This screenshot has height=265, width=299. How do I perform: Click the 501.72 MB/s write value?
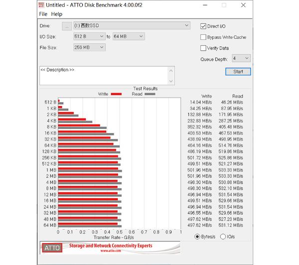pyautogui.click(x=200, y=158)
